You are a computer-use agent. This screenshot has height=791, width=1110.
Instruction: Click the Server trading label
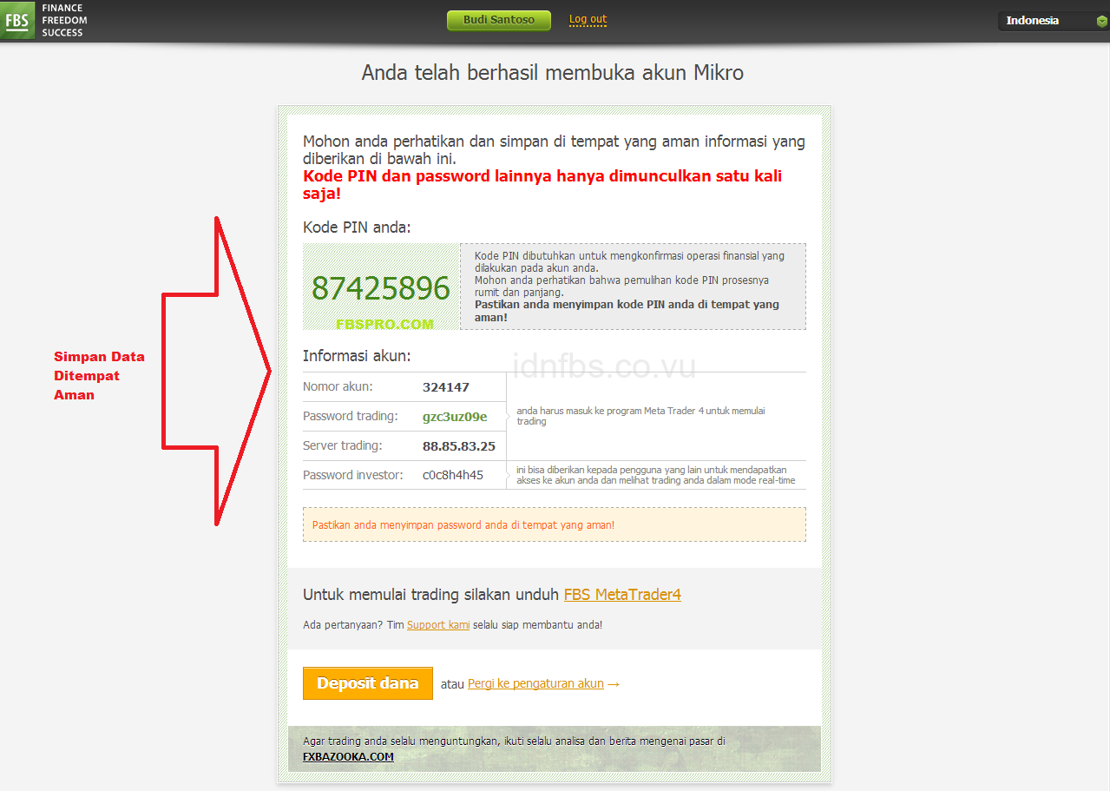pyautogui.click(x=342, y=446)
